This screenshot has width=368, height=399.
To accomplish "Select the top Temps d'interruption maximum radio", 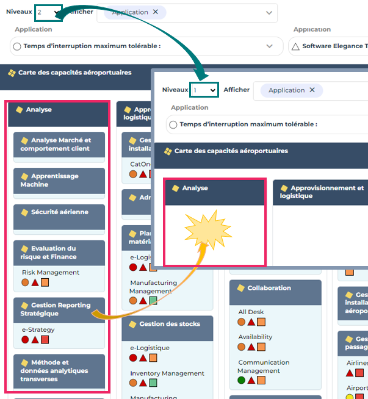I will (16, 46).
